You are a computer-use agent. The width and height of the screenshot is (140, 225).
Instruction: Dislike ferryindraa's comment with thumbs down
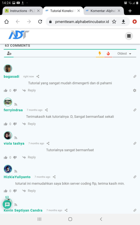[15, 124]
